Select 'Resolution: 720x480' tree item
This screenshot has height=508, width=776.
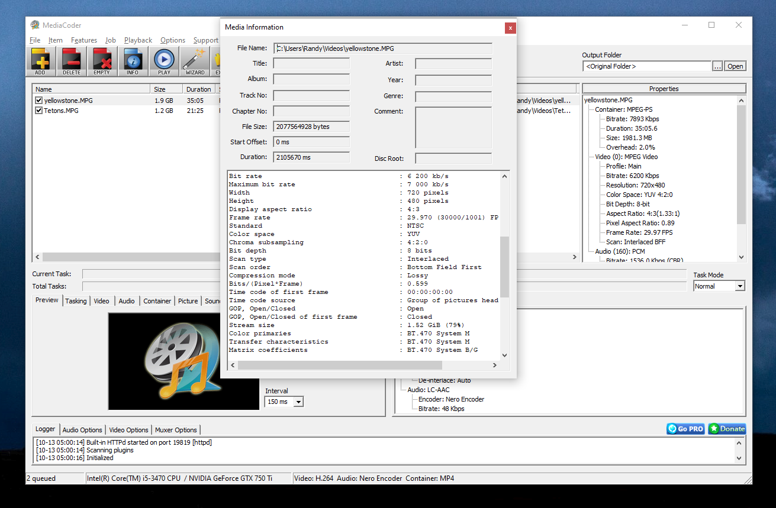tap(635, 185)
